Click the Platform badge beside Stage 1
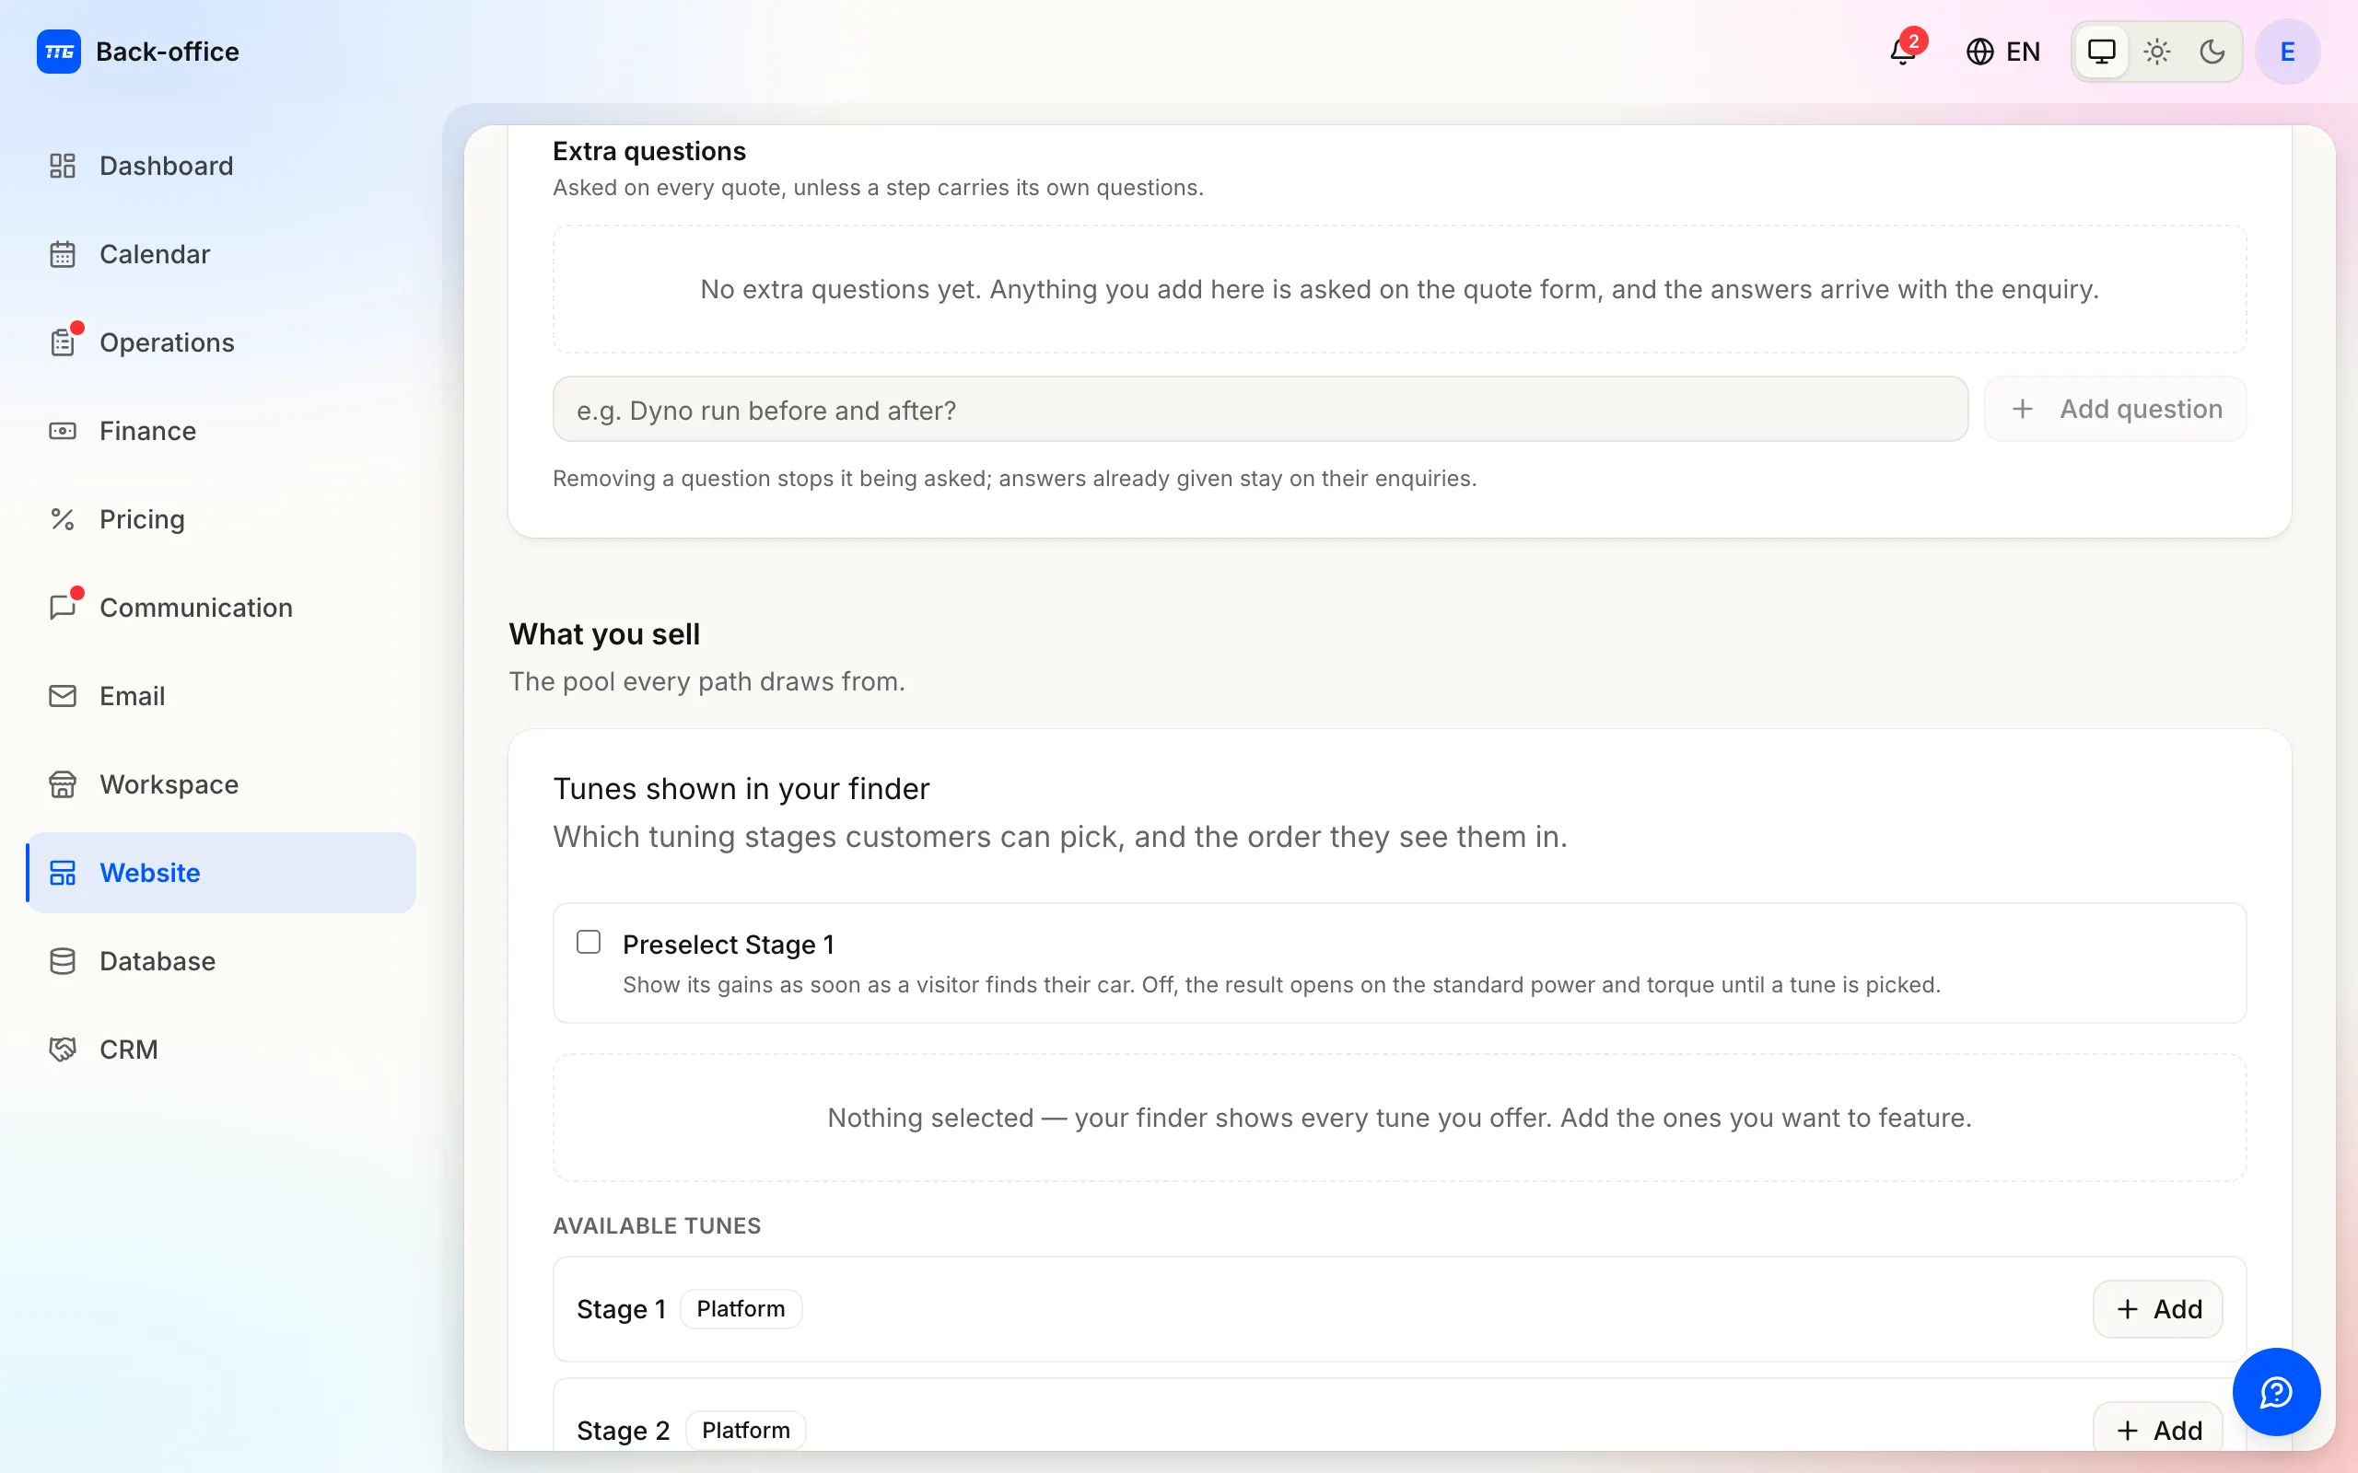2358x1473 pixels. 741,1309
